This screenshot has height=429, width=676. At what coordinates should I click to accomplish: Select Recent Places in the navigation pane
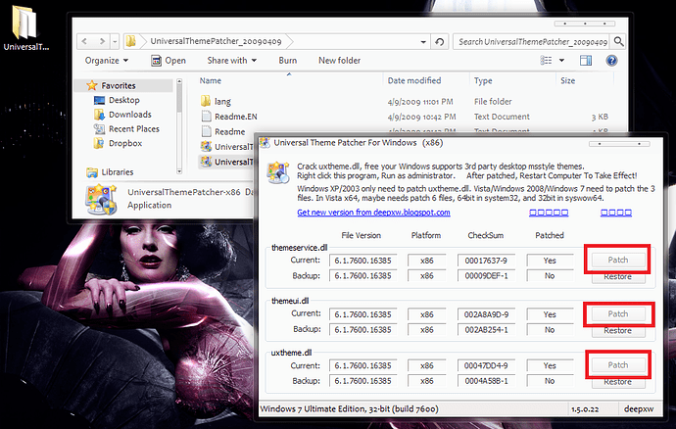pyautogui.click(x=133, y=128)
